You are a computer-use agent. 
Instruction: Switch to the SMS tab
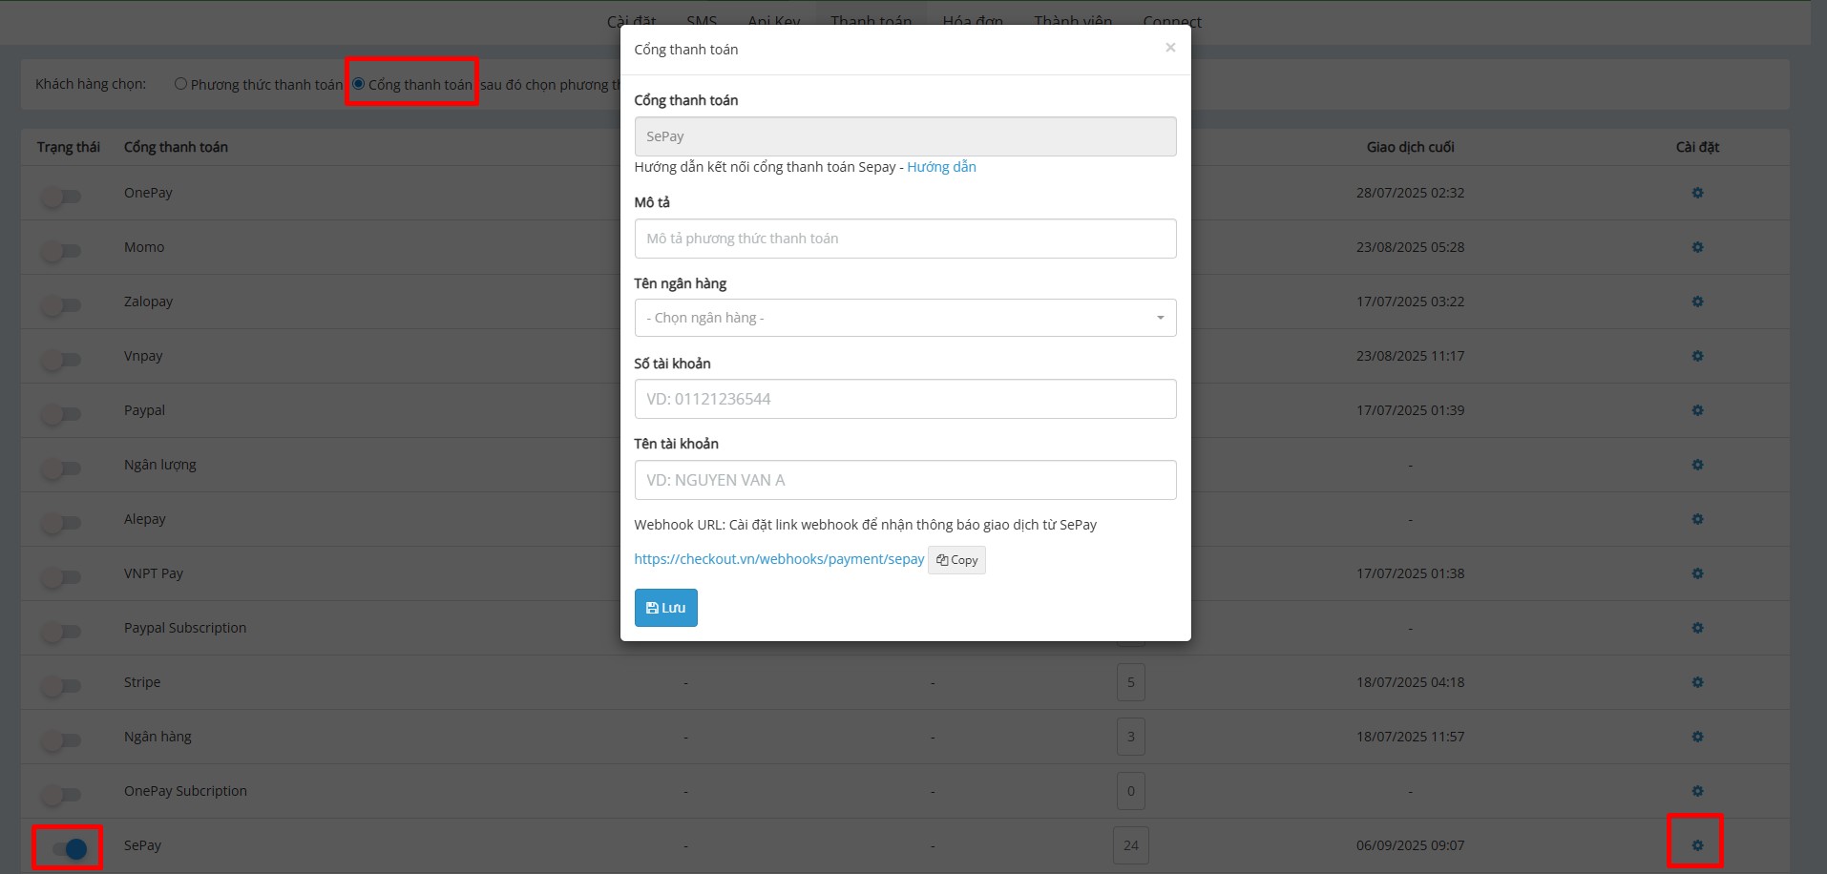tap(702, 21)
